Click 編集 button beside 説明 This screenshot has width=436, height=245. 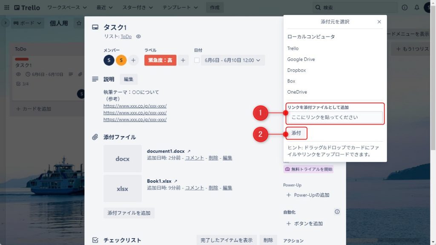click(x=129, y=79)
